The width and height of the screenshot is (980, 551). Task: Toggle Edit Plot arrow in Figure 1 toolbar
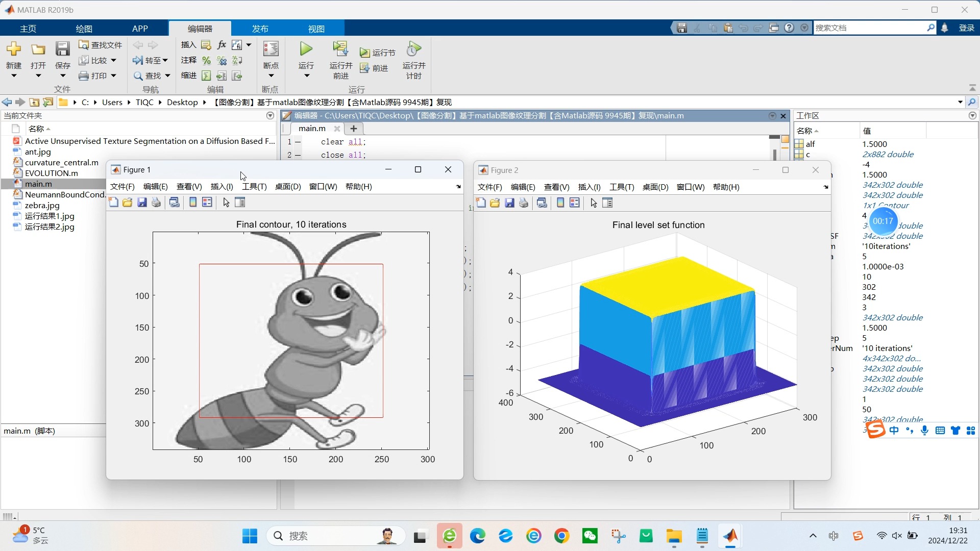pyautogui.click(x=226, y=203)
